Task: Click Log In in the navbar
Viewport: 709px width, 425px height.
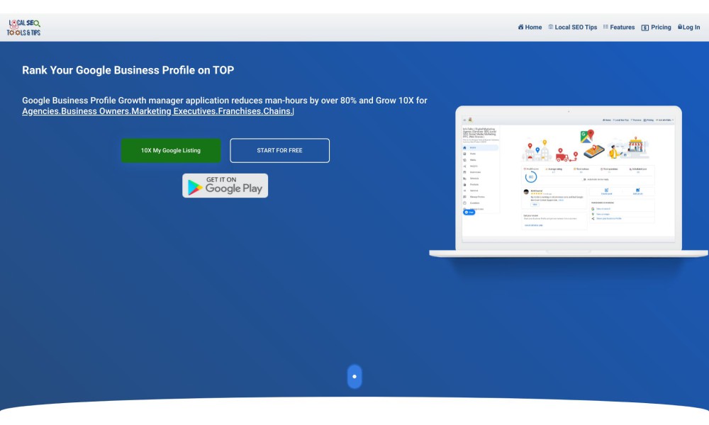Action: pos(688,27)
